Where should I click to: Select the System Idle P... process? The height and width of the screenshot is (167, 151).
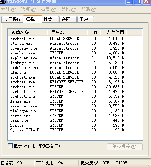[x=75, y=130]
